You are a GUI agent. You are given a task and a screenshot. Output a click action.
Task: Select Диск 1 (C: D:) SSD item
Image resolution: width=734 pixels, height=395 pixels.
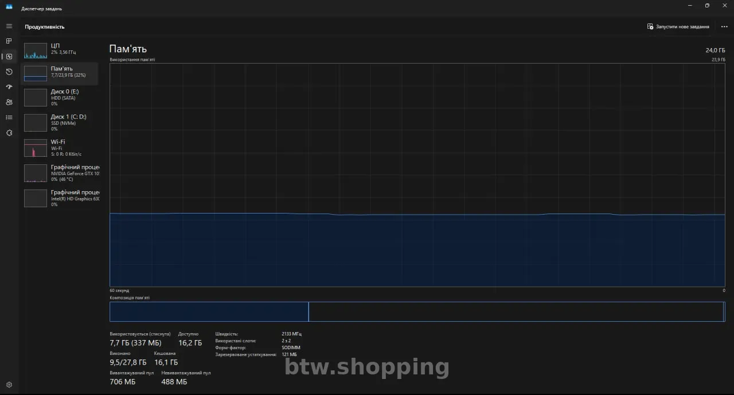pyautogui.click(x=60, y=123)
